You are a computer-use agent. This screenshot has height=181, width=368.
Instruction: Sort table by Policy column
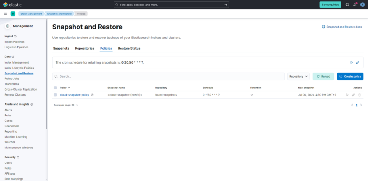(x=65, y=88)
